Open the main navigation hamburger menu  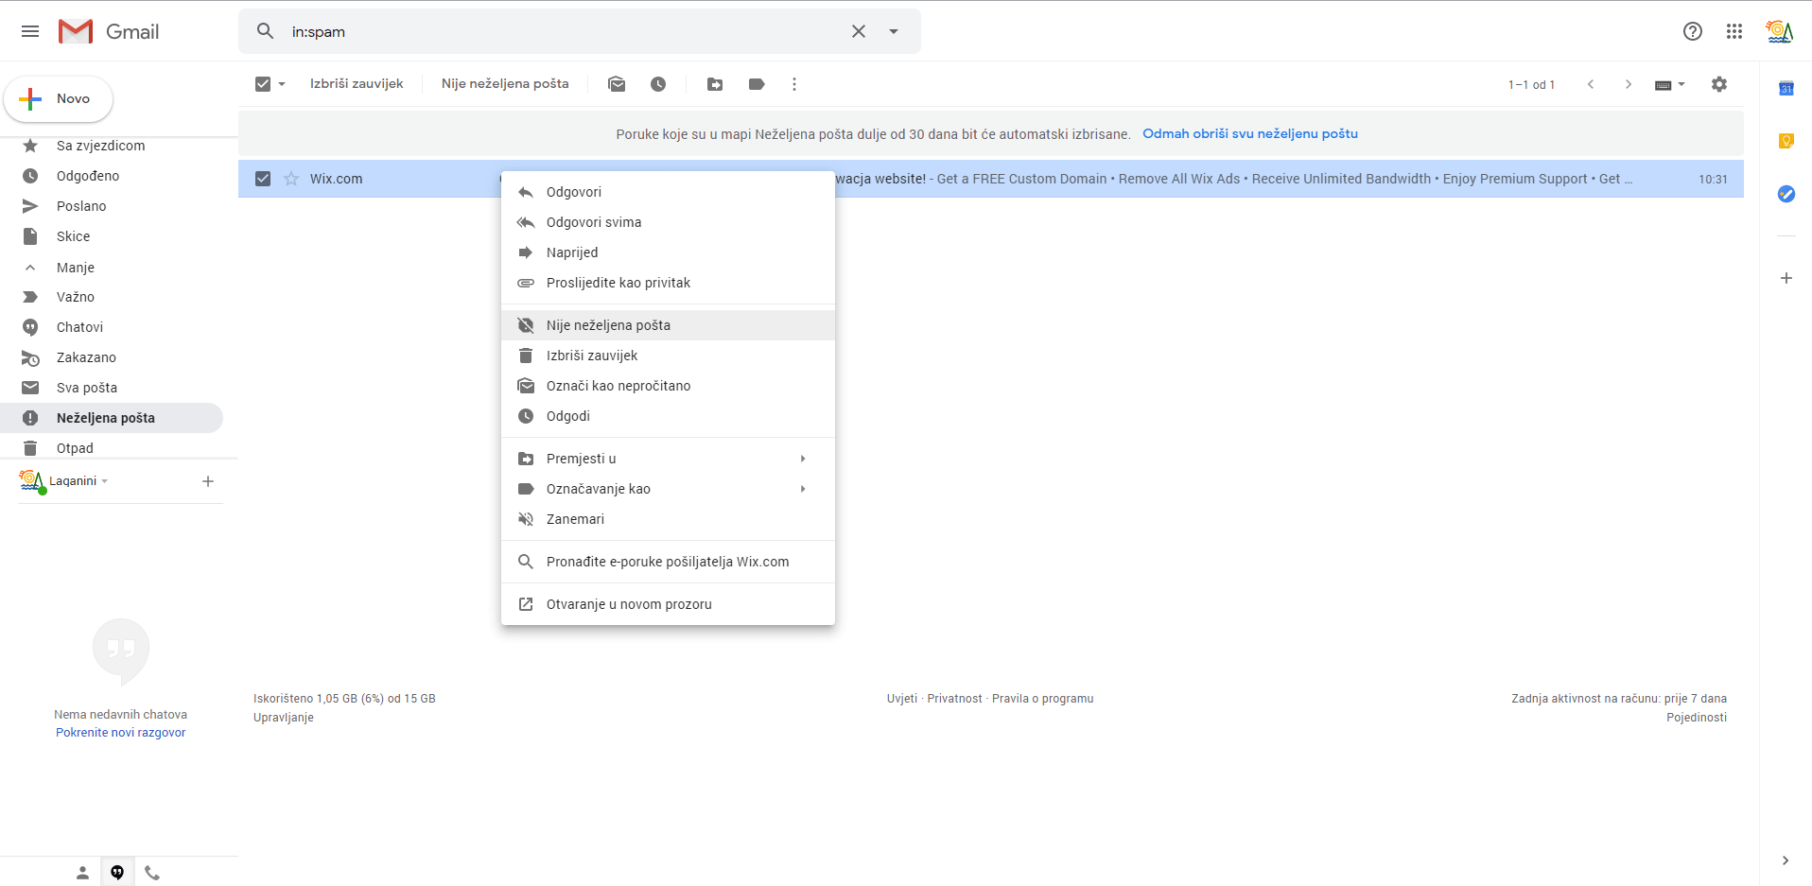[x=29, y=31]
